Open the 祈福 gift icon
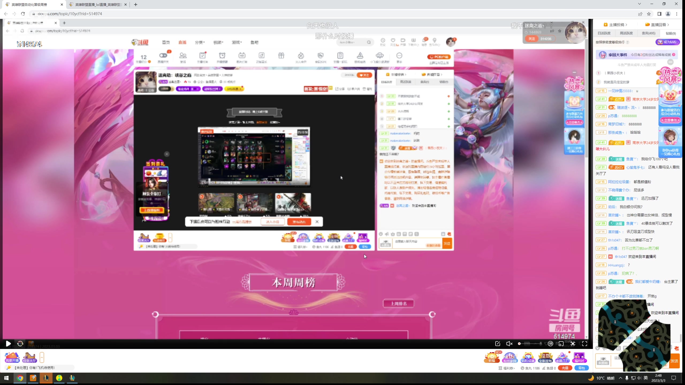This screenshot has height=385, width=685. click(x=492, y=357)
